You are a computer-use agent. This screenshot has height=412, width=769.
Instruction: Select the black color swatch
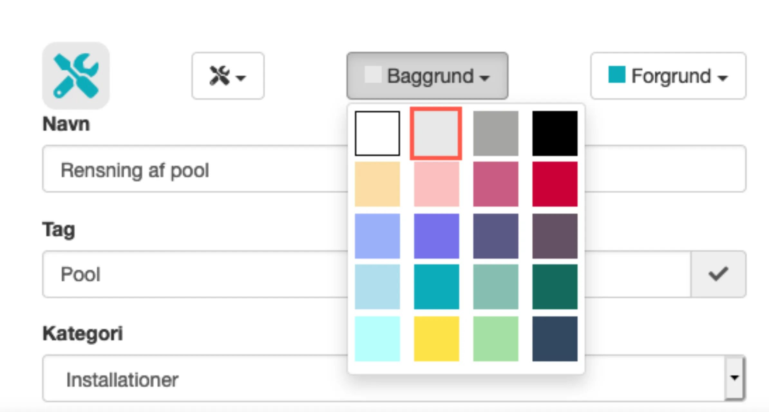[555, 133]
